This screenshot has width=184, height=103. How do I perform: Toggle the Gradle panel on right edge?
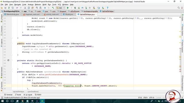[183, 17]
